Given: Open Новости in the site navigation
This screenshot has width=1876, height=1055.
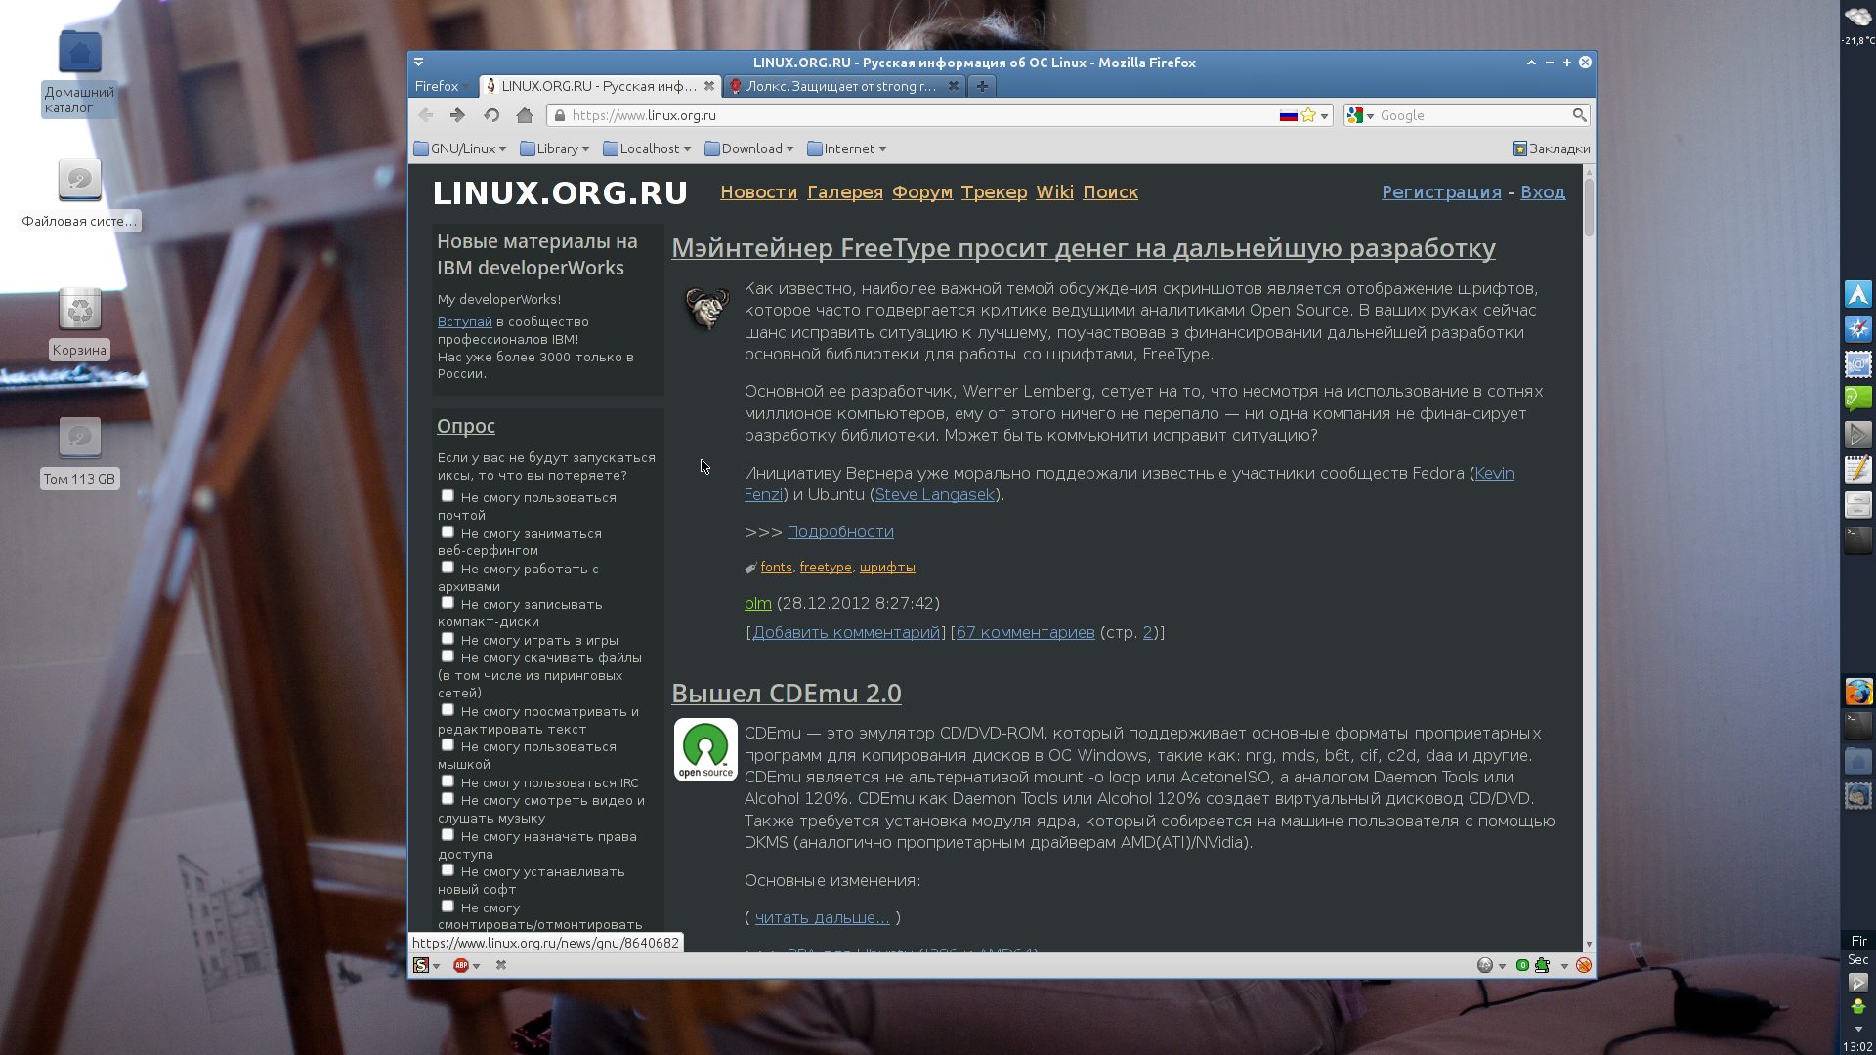Looking at the screenshot, I should [x=759, y=192].
